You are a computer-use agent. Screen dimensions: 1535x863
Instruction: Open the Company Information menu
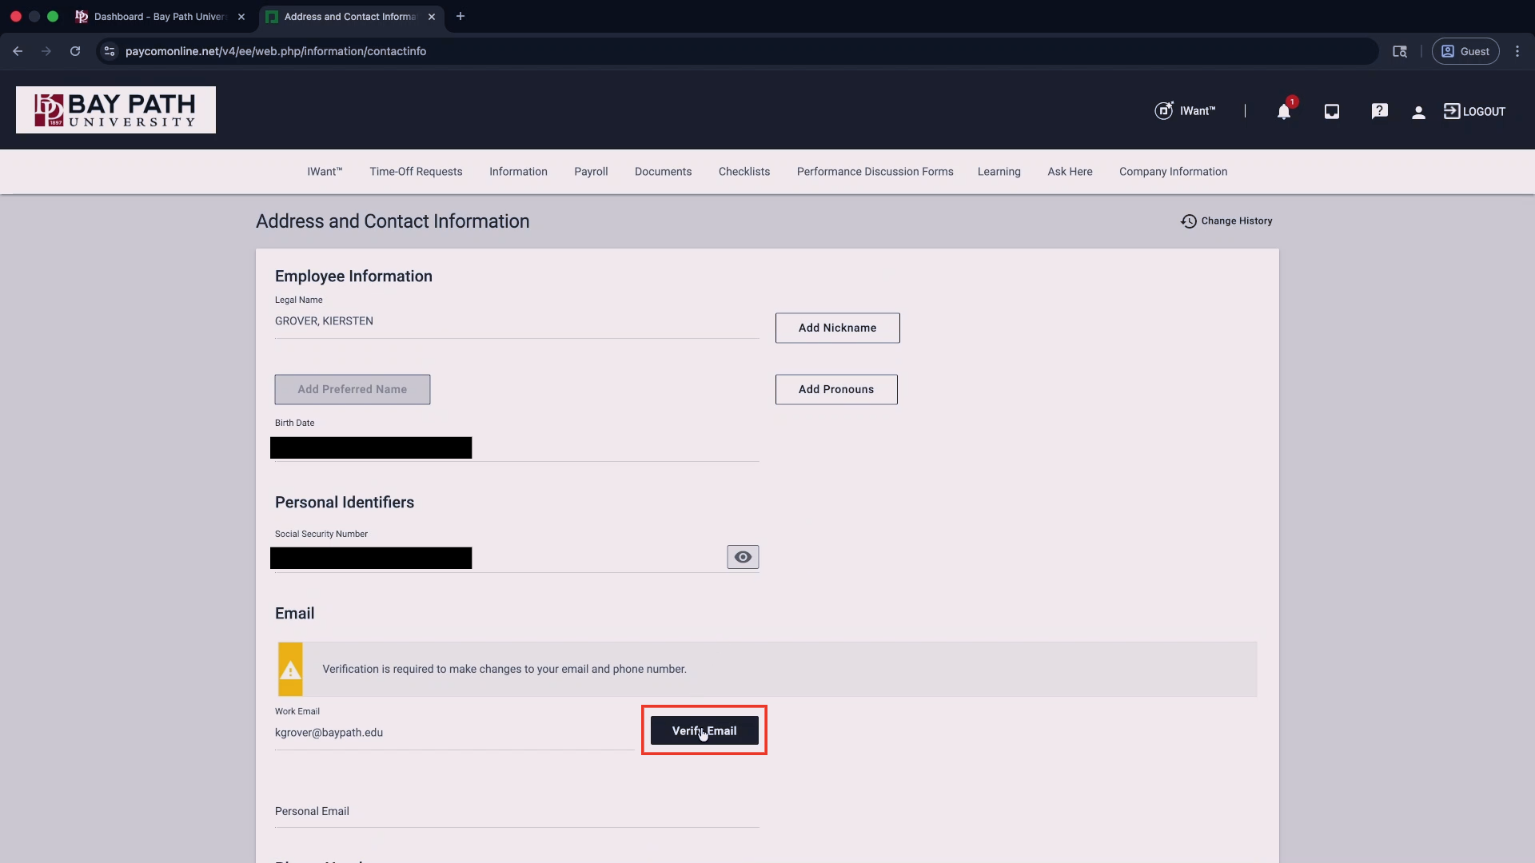click(x=1173, y=172)
